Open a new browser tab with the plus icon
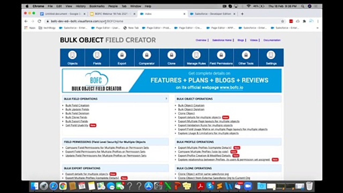343x193 pixels. tap(242, 14)
